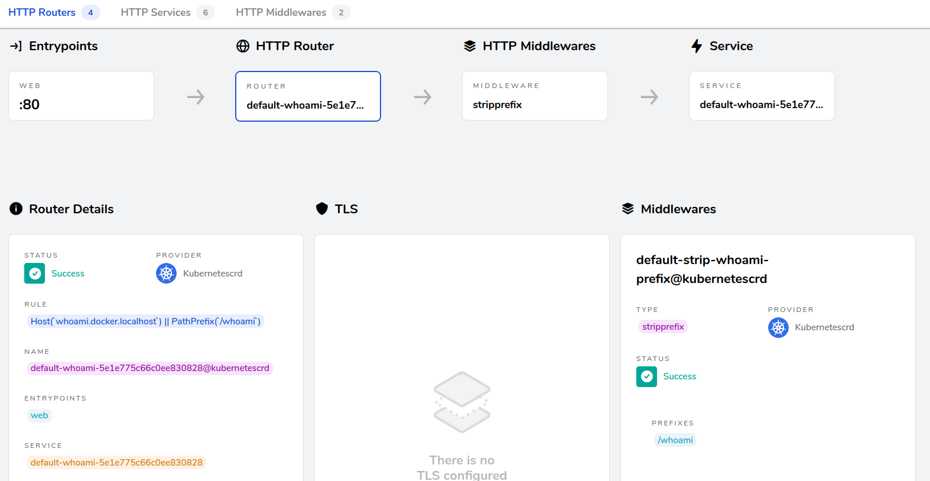Click router provider Kubernetes icon

(167, 274)
